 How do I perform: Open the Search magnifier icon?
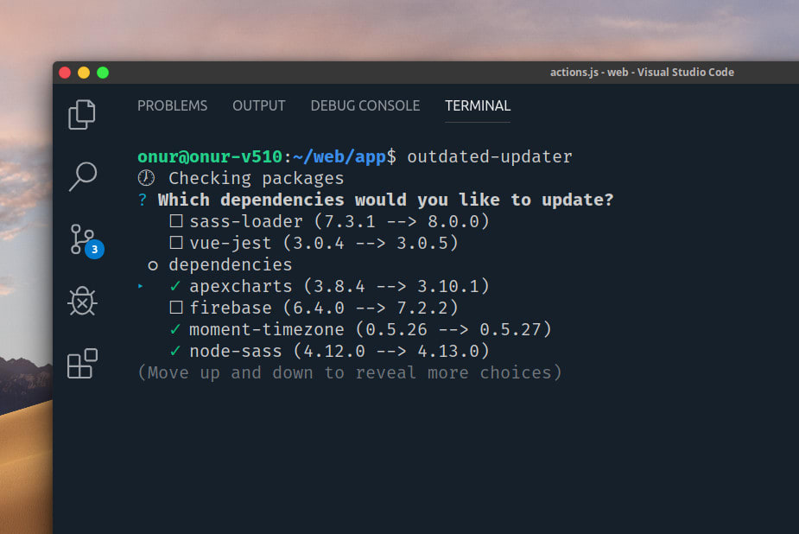[82, 176]
